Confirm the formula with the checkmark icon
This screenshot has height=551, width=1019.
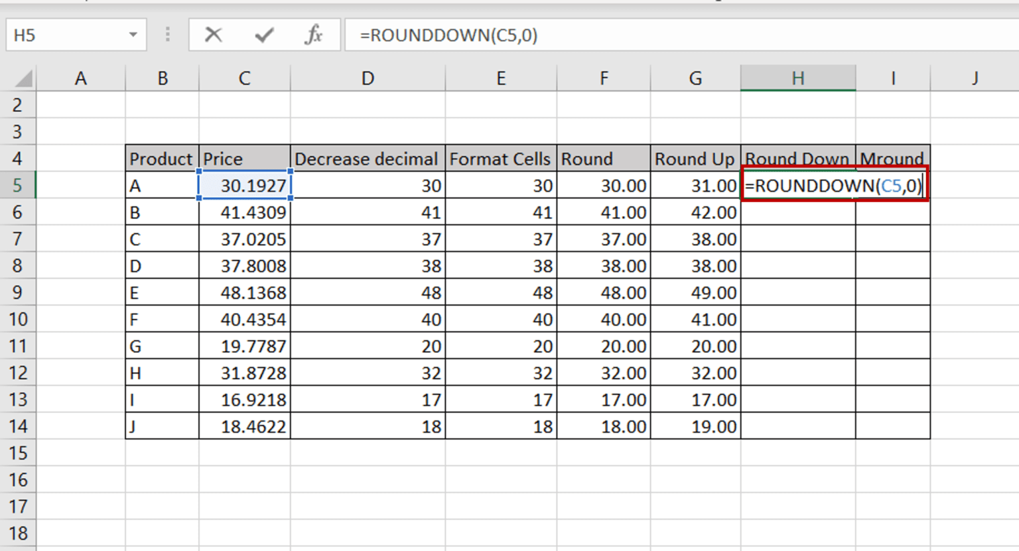point(263,35)
